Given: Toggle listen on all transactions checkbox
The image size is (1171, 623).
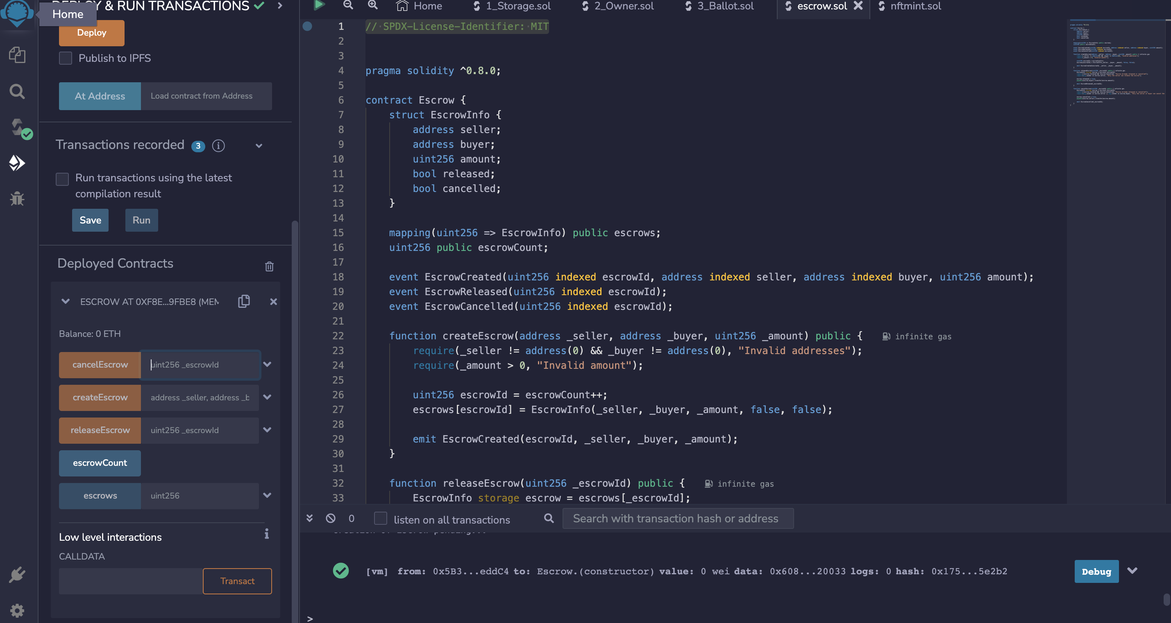Looking at the screenshot, I should pyautogui.click(x=380, y=519).
